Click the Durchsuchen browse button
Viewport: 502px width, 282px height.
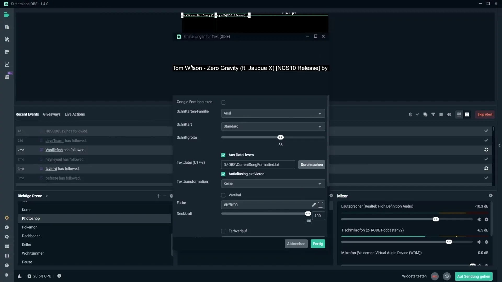coord(312,165)
